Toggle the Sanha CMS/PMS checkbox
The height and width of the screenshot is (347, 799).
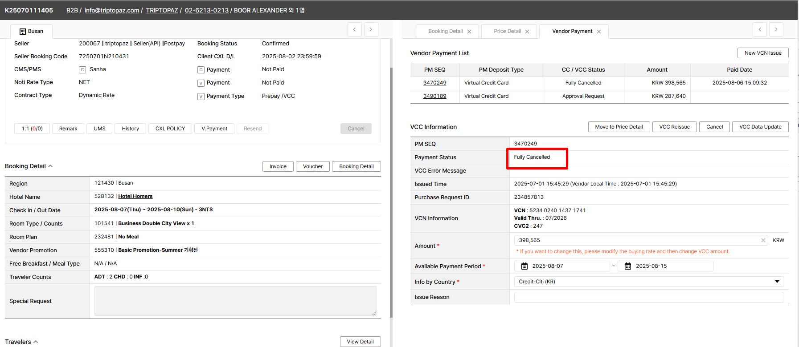point(82,70)
